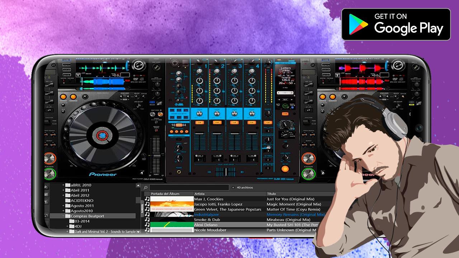Image resolution: width=459 pixels, height=258 pixels.
Task: Select the track Mirabeau (Original Mix)
Action: pos(288,220)
